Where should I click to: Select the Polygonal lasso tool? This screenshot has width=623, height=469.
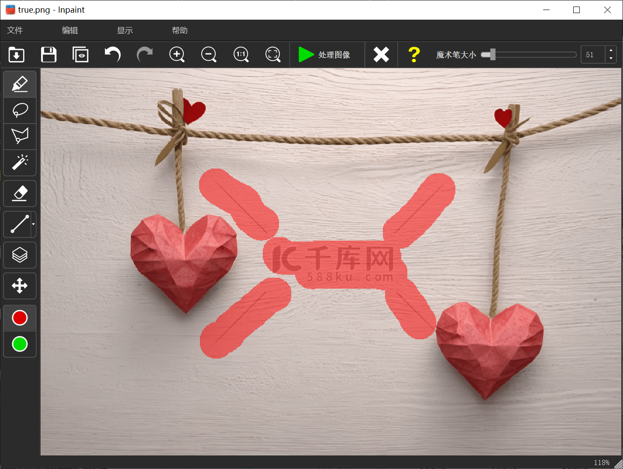(20, 136)
